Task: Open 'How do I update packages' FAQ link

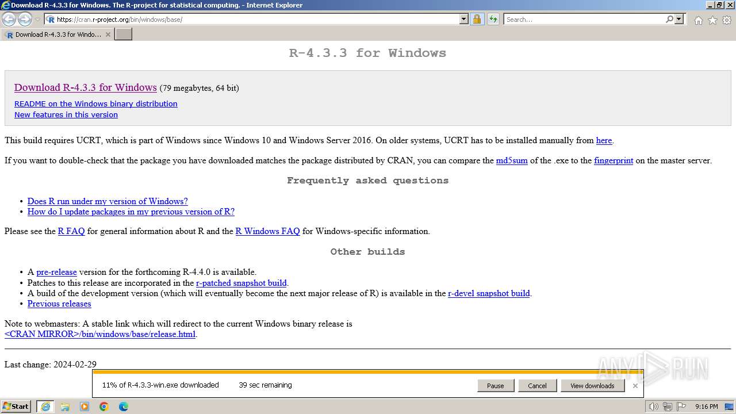Action: [131, 212]
